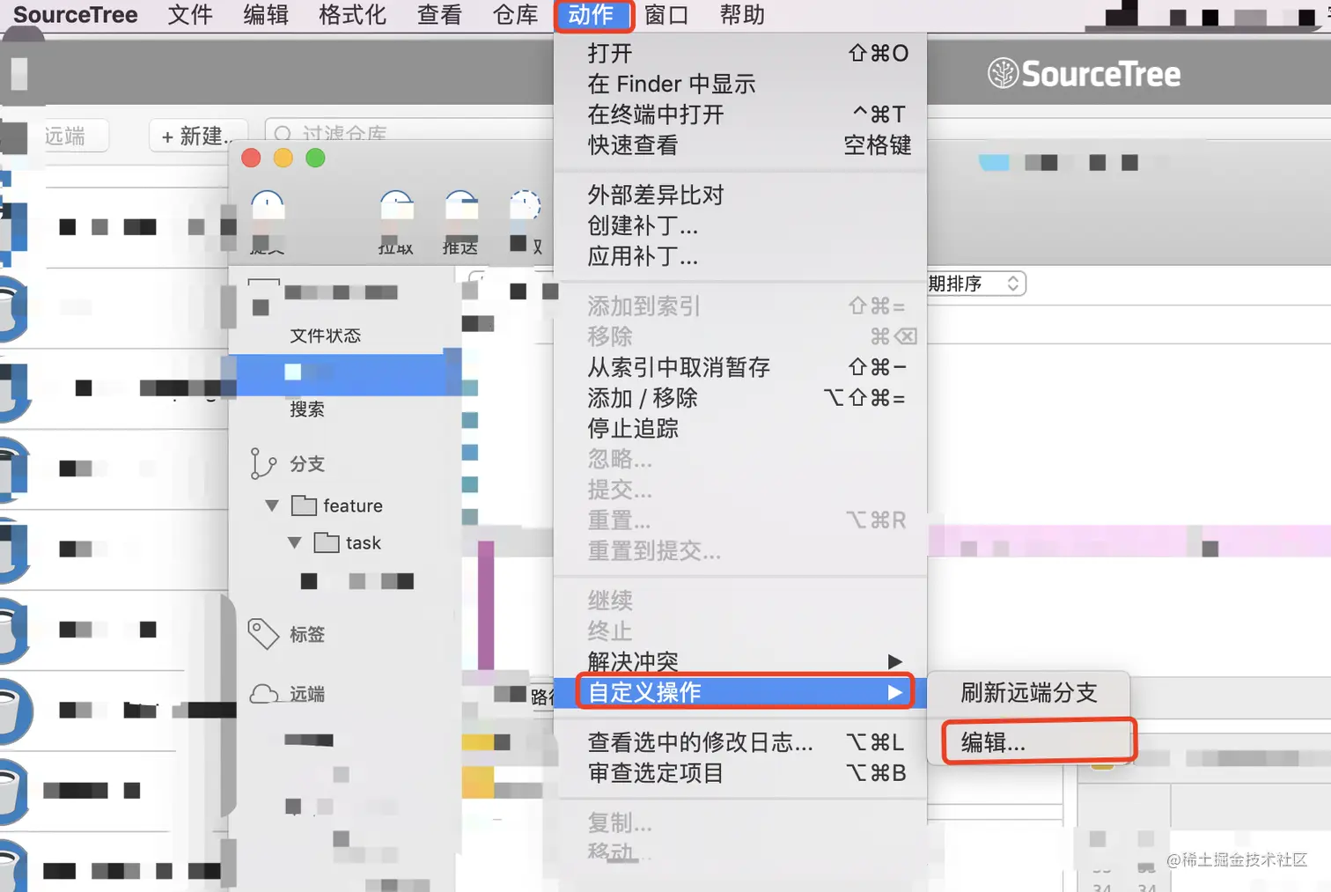The height and width of the screenshot is (892, 1331).
Task: Click the + 新建 button
Action: (x=199, y=136)
